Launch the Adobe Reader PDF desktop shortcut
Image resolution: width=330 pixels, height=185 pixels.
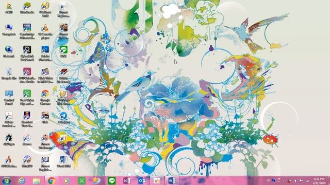9,119
